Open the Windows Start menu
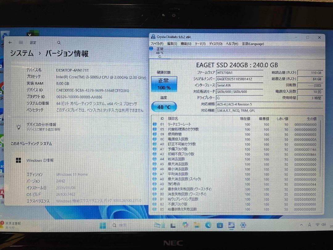The height and width of the screenshot is (250, 333). point(103,225)
